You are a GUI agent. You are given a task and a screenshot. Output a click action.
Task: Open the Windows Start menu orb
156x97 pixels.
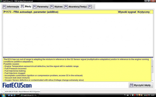(4, 95)
